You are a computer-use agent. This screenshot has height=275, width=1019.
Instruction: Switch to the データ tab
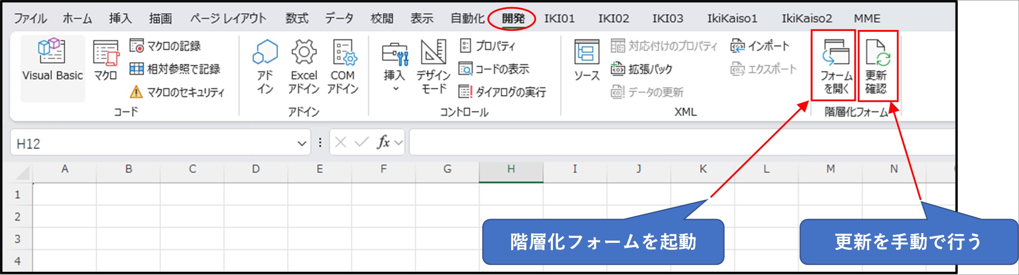point(339,19)
